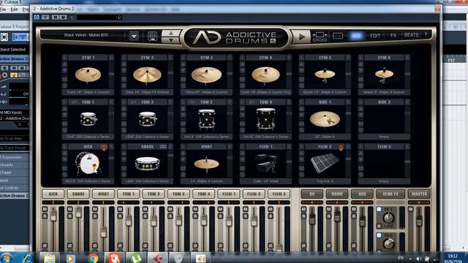Open the preset browser dropdown icon
468x263 pixels.
(x=134, y=37)
